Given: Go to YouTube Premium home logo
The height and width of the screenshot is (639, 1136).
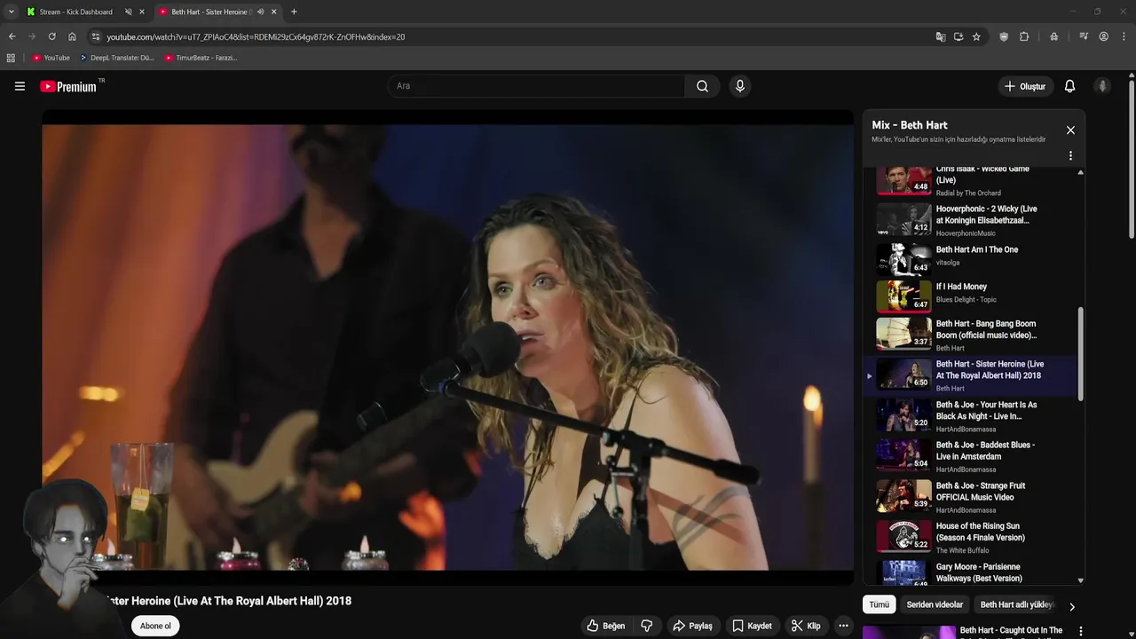Looking at the screenshot, I should tap(68, 86).
